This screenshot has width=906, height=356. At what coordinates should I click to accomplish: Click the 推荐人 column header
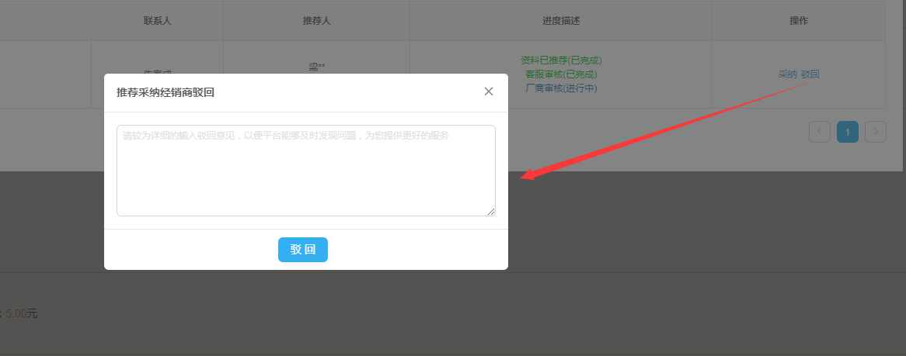point(316,21)
